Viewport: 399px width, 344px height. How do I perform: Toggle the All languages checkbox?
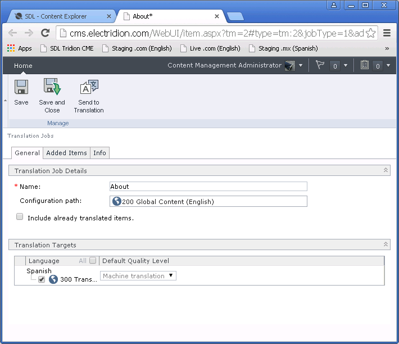point(93,260)
